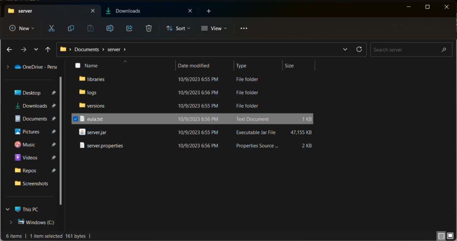Open the View dropdown menu

[x=214, y=28]
